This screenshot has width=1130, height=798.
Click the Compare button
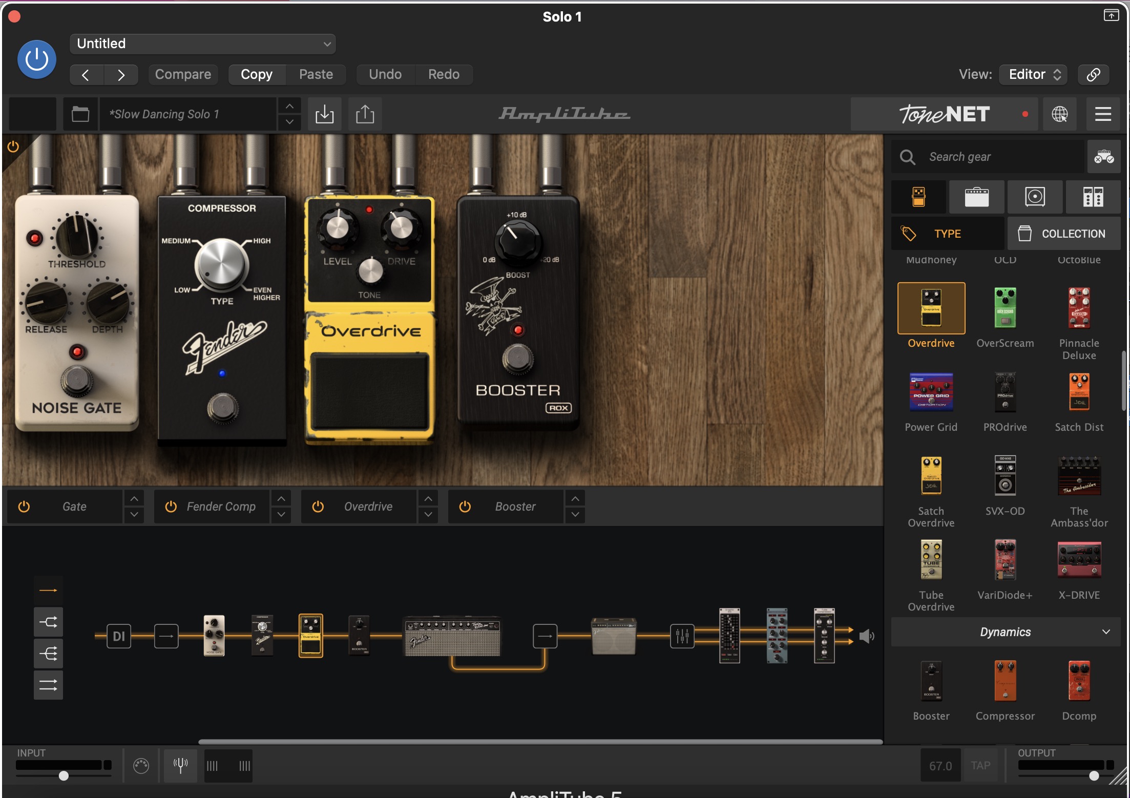click(183, 74)
